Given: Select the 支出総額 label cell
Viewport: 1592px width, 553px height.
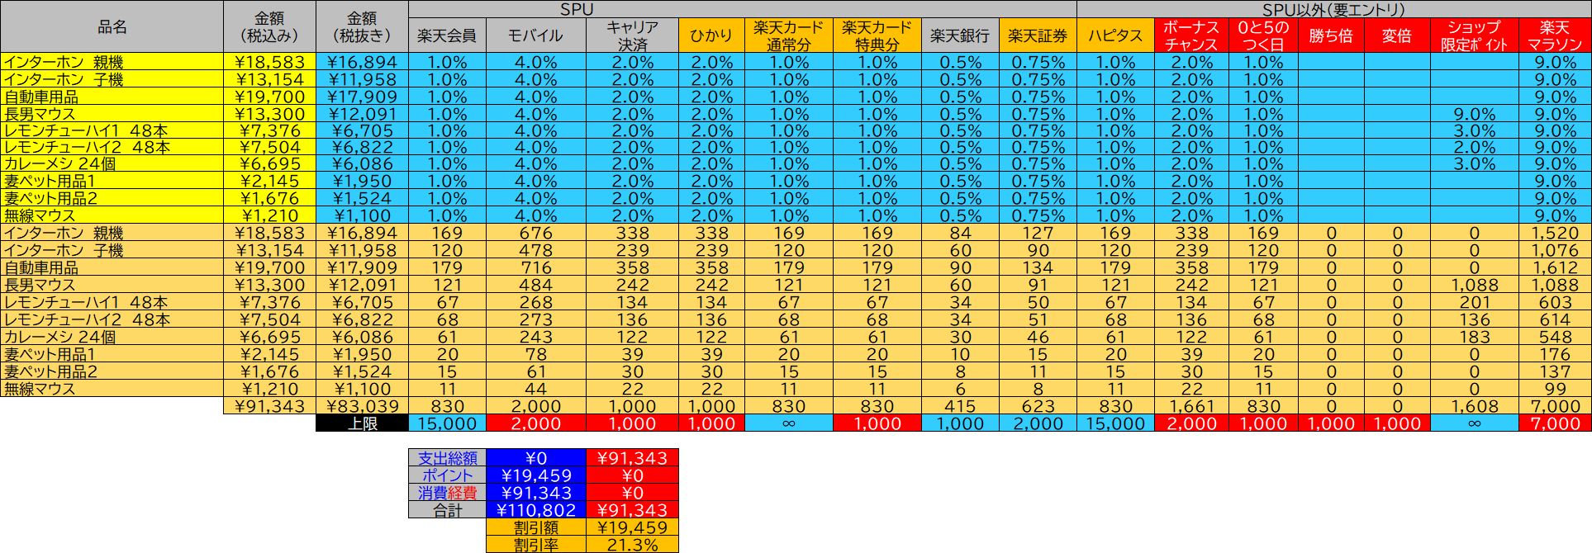Looking at the screenshot, I should tap(447, 458).
